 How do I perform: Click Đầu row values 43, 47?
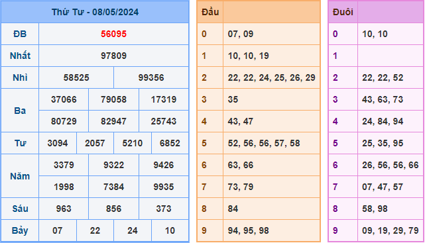tap(241, 121)
